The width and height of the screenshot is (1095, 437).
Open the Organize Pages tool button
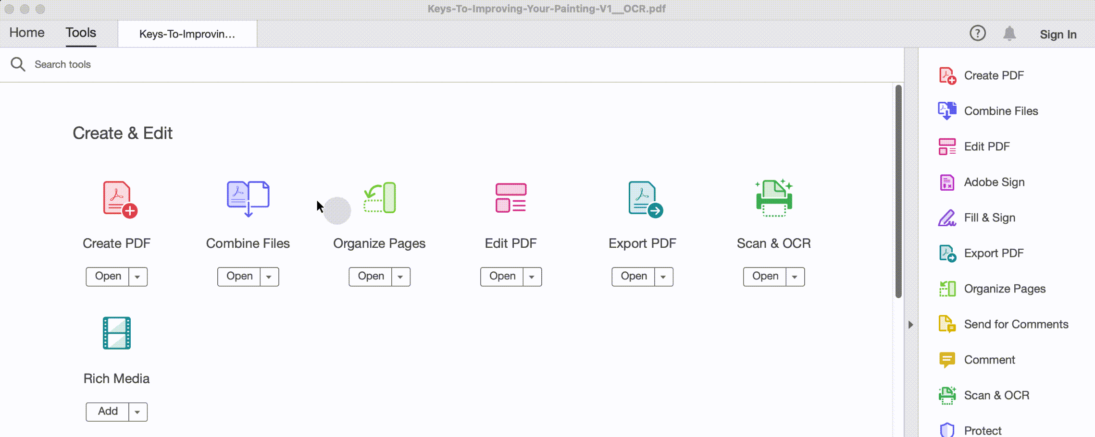click(x=371, y=277)
